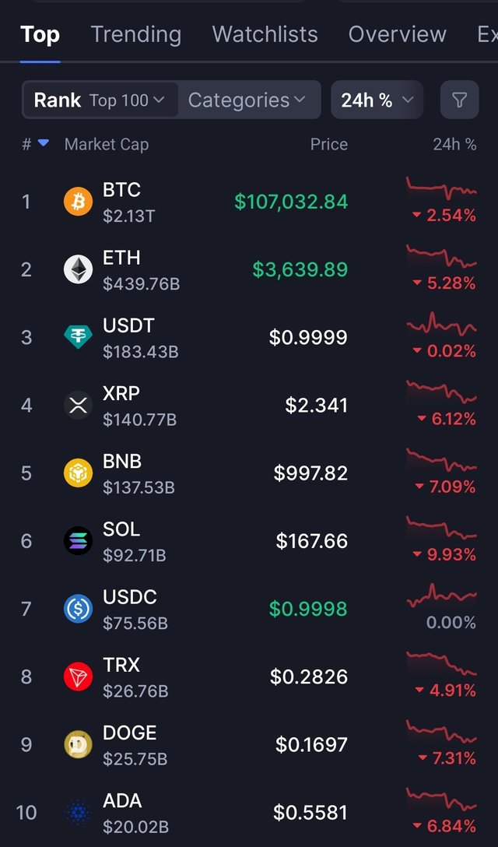Tap the Ethereum logo icon
This screenshot has width=498, height=847.
(x=78, y=270)
